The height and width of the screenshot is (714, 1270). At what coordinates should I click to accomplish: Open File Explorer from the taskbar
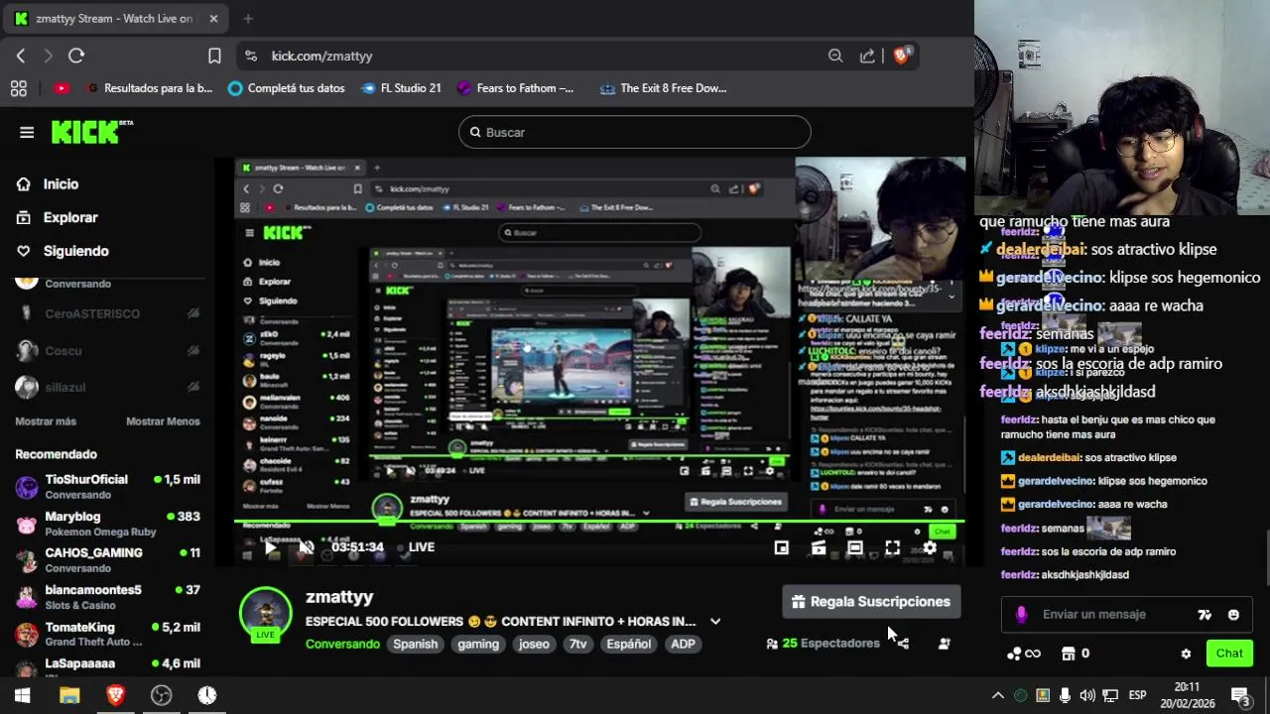69,695
